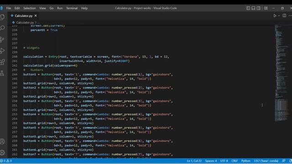The height and width of the screenshot is (164, 292).
Task: Open the Help menu
Action: click(x=84, y=8)
